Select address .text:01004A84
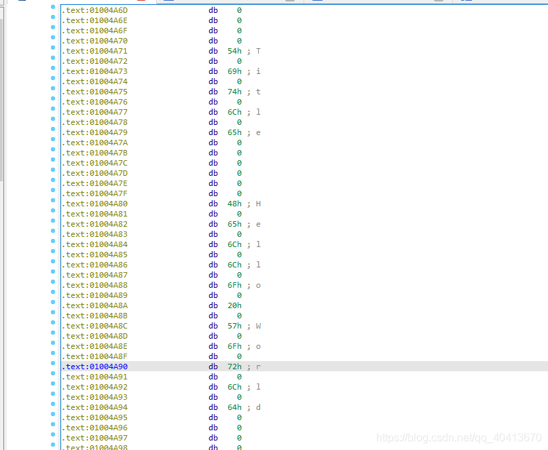The width and height of the screenshot is (548, 450). [x=94, y=244]
